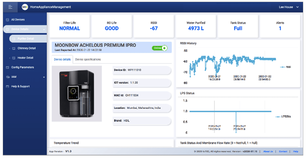Select Purifier Detail menu item
This screenshot has height=159, width=306.
tap(28, 39)
